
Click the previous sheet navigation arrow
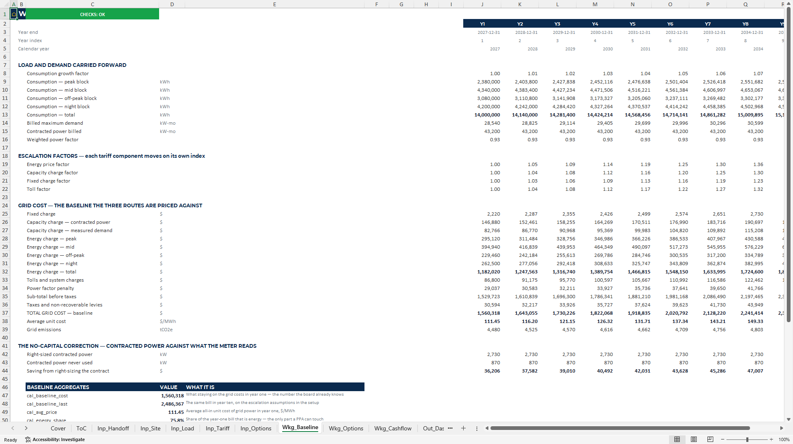13,428
